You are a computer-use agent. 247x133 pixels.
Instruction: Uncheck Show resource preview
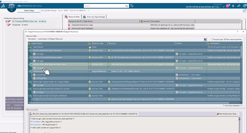coord(225,39)
